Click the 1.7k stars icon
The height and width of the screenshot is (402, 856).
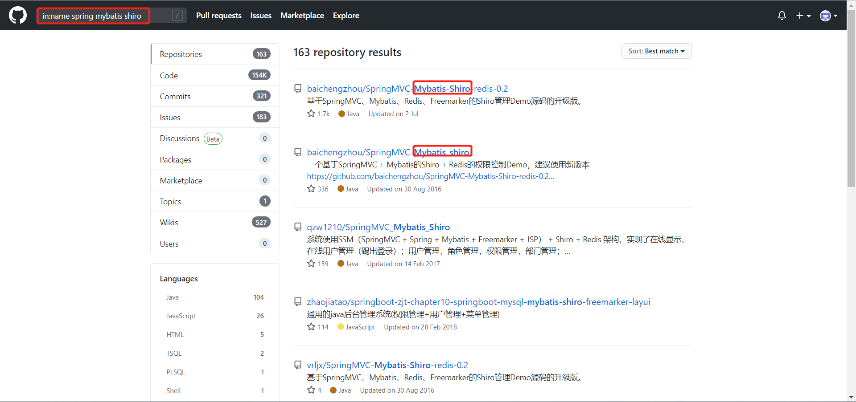click(x=311, y=114)
